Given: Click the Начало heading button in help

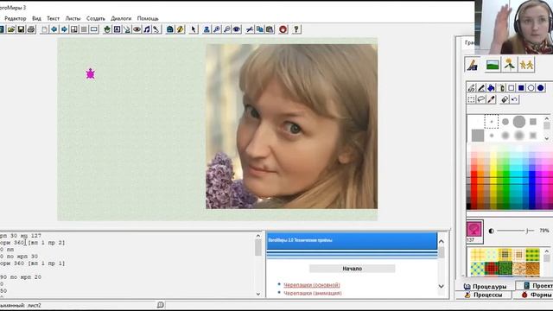Looking at the screenshot, I should [352, 269].
